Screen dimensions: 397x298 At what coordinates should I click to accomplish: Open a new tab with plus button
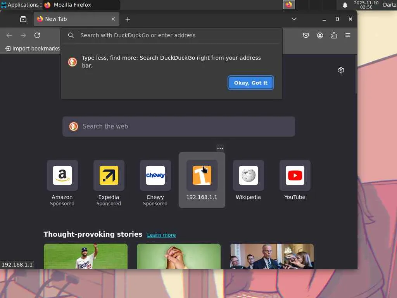pyautogui.click(x=128, y=19)
